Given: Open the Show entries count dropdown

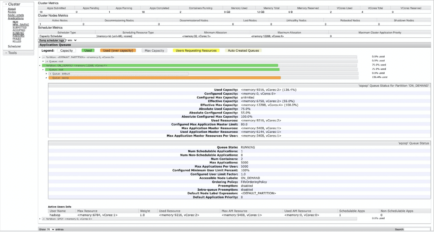Looking at the screenshot, I should tap(51, 230).
